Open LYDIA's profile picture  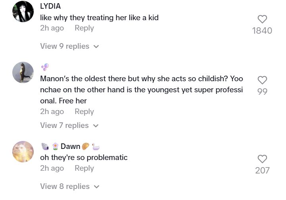pyautogui.click(x=23, y=11)
